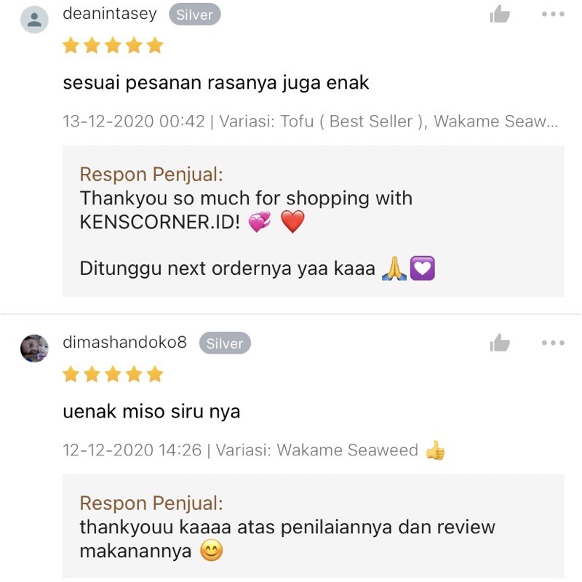This screenshot has height=582, width=582.
Task: Open more options for deanintasey's review
Action: coord(553,14)
